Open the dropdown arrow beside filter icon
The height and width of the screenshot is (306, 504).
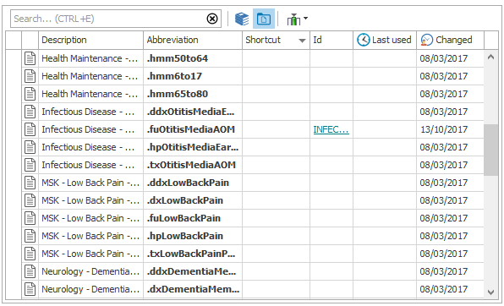(305, 19)
